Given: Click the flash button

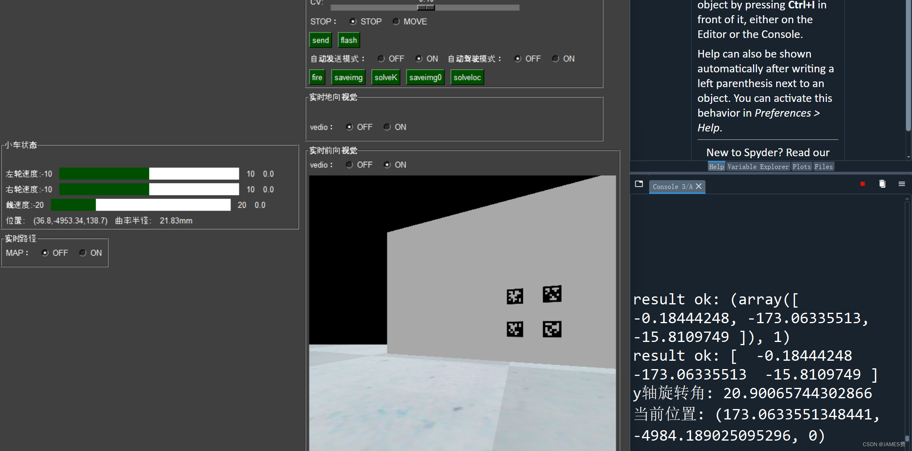Looking at the screenshot, I should (x=348, y=40).
